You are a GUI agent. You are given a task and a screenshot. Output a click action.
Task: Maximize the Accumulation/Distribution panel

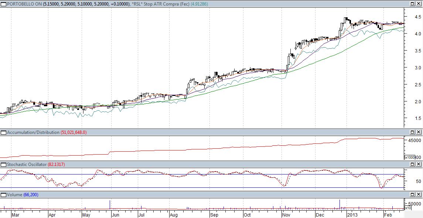click(413, 132)
